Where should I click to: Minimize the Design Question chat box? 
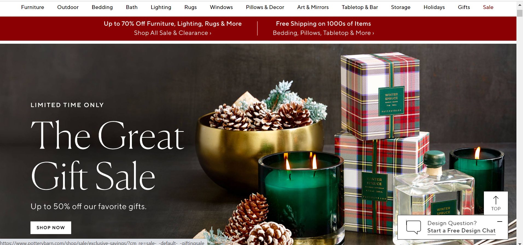click(500, 222)
